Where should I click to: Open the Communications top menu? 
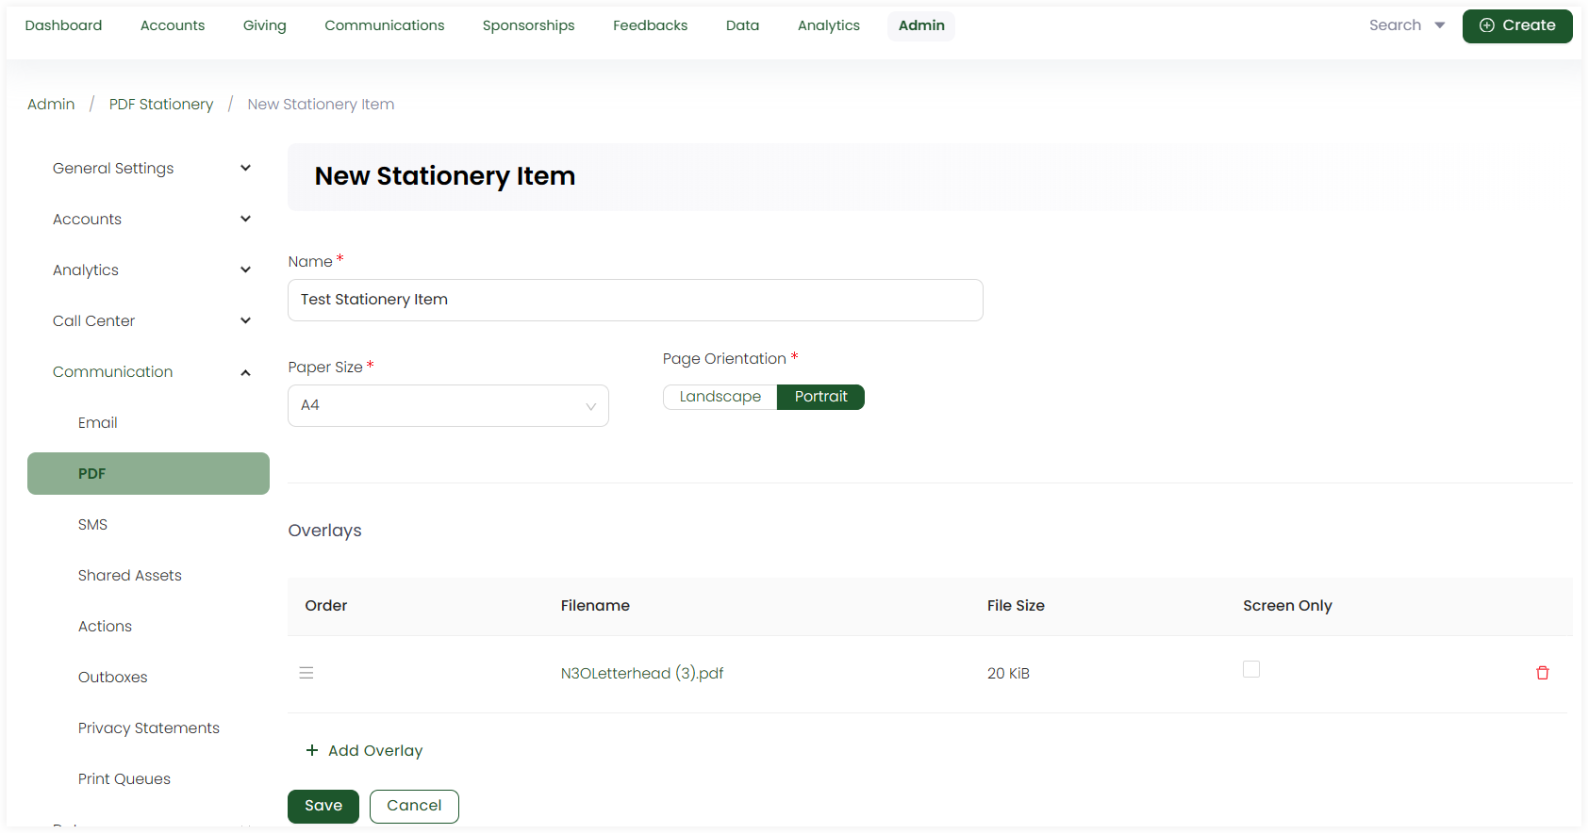tap(385, 25)
